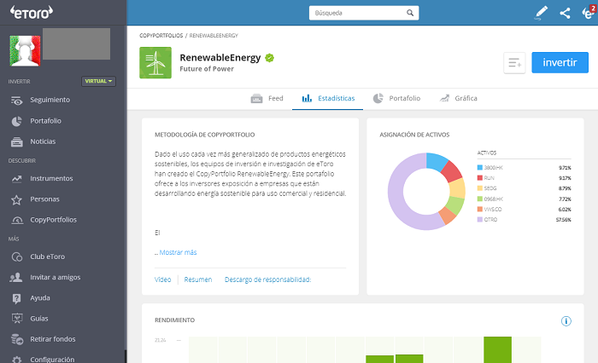Click the Portafolio tab pie icon
Image resolution: width=598 pixels, height=363 pixels.
[378, 98]
